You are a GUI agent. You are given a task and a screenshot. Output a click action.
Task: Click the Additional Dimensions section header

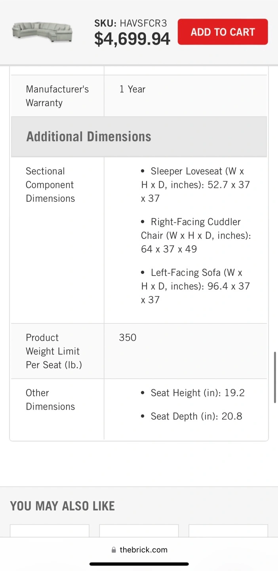[x=139, y=136]
